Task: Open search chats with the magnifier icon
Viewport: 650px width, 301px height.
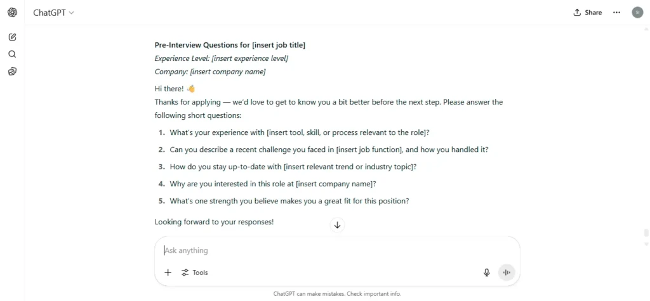Action: click(x=13, y=54)
